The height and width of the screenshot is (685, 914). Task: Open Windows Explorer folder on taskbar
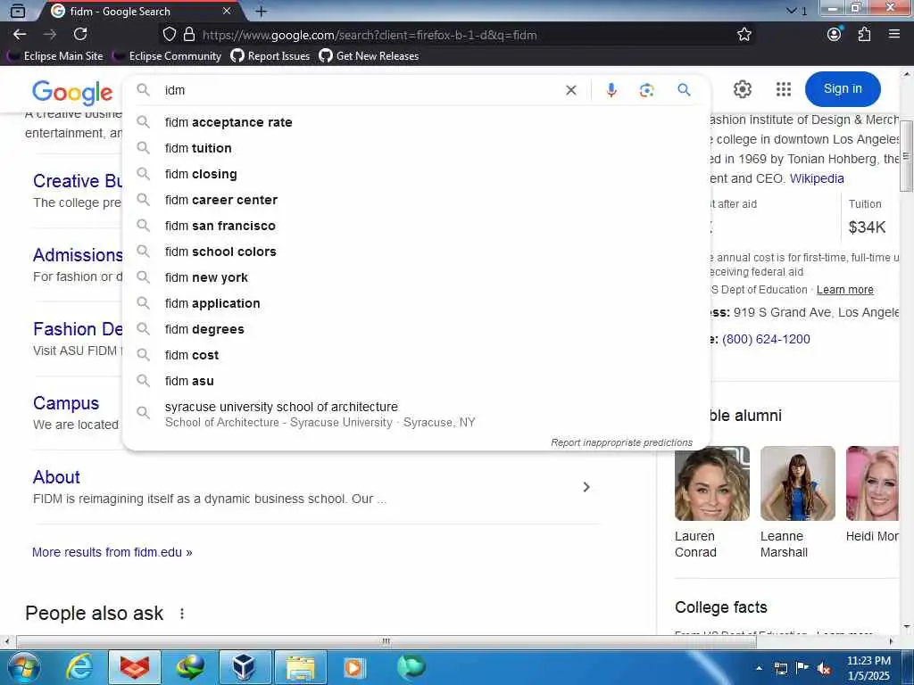(300, 667)
